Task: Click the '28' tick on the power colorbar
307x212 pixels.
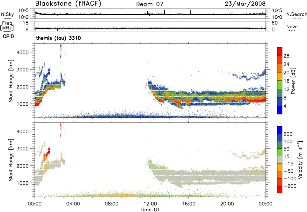Action: point(286,56)
